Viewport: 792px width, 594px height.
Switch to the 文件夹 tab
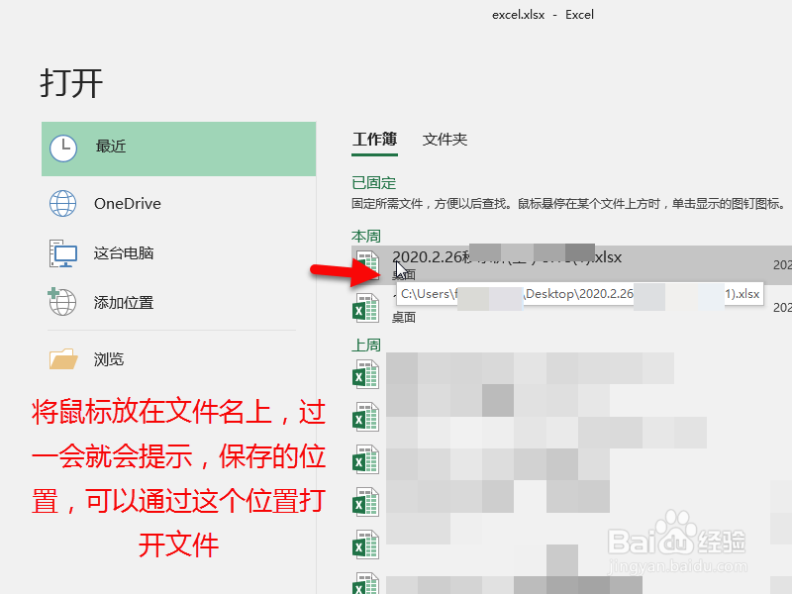coord(445,140)
